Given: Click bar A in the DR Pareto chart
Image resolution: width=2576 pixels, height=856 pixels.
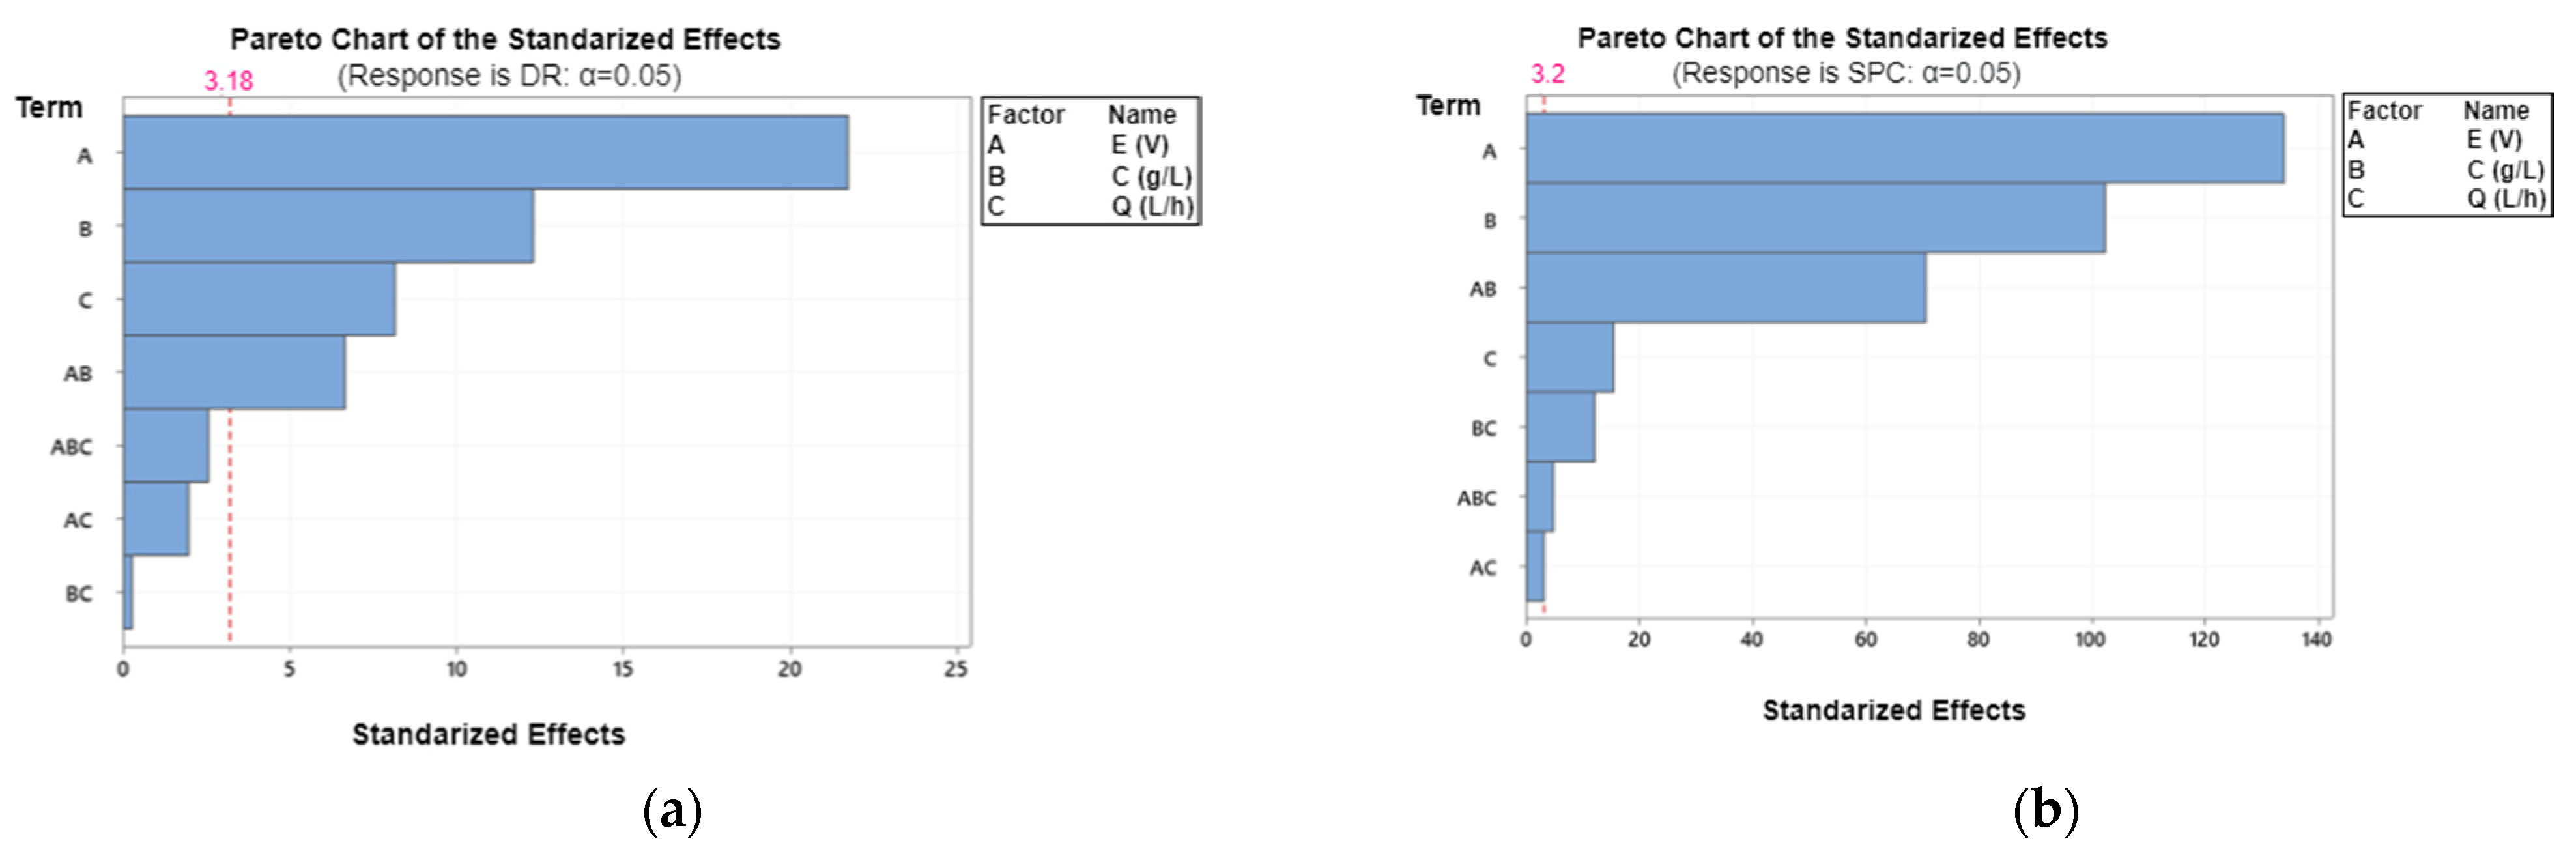Looking at the screenshot, I should [x=485, y=152].
